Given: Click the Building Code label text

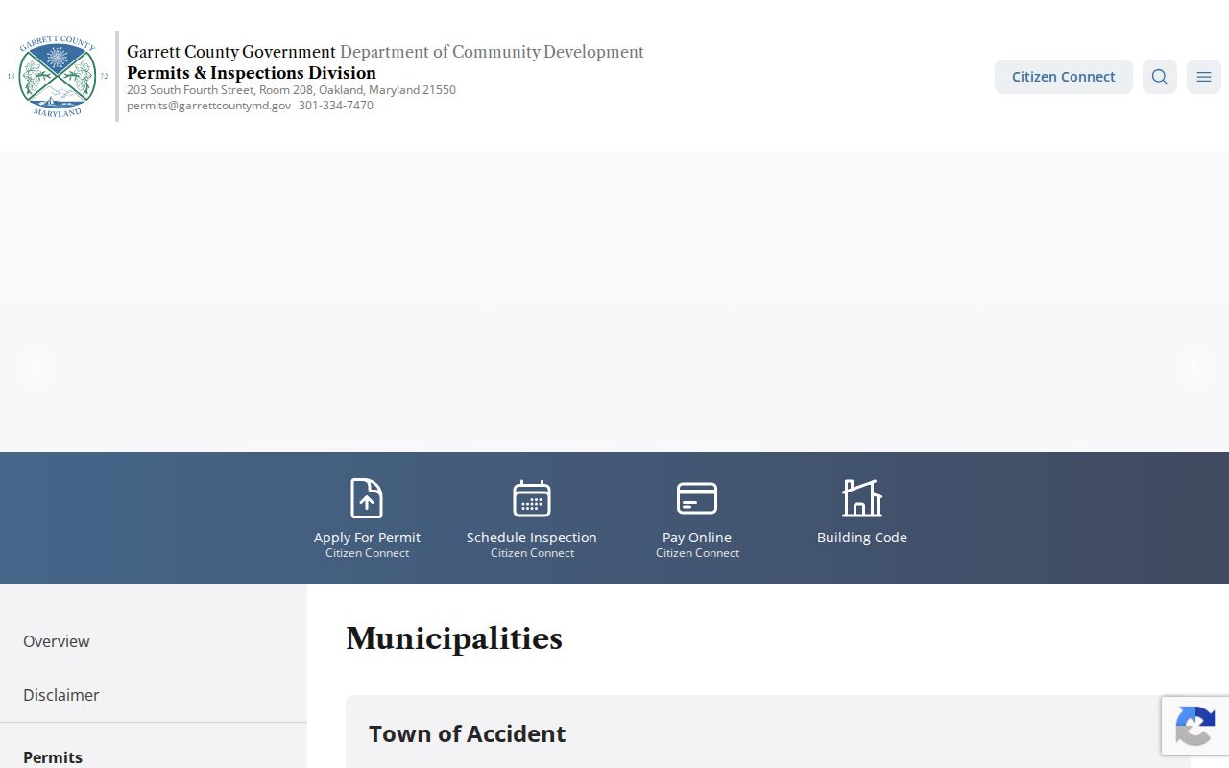Looking at the screenshot, I should pyautogui.click(x=862, y=538).
